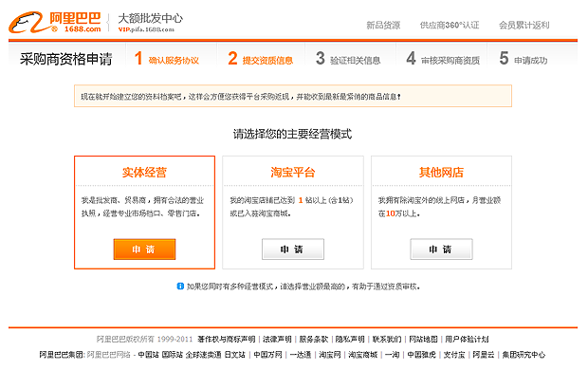Open the 集团研究中心 footer link
This screenshot has width=588, height=370.
(x=524, y=355)
